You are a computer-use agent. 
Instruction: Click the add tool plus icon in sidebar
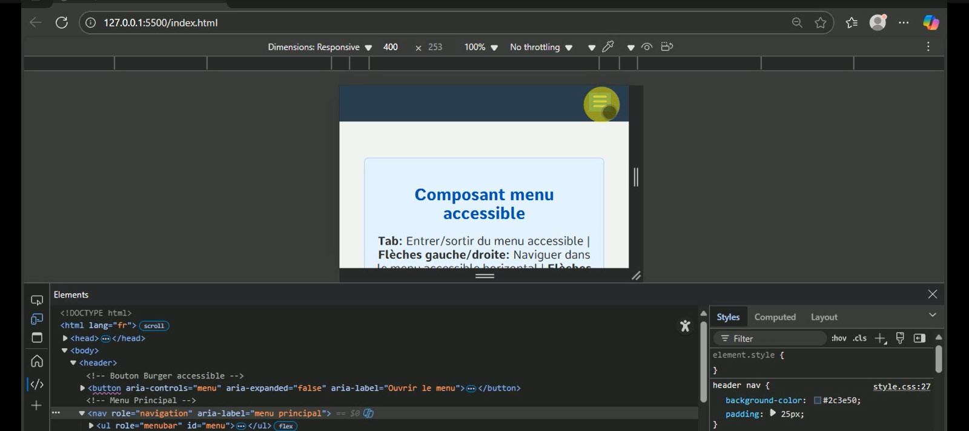point(36,405)
